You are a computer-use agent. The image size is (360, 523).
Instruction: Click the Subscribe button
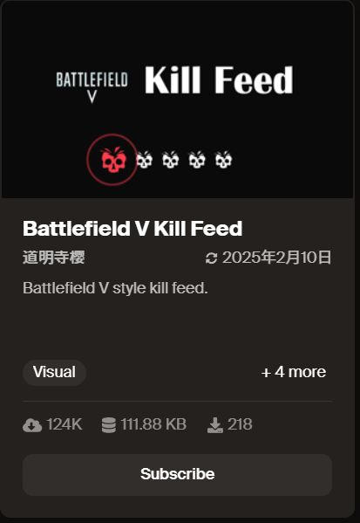click(x=177, y=474)
